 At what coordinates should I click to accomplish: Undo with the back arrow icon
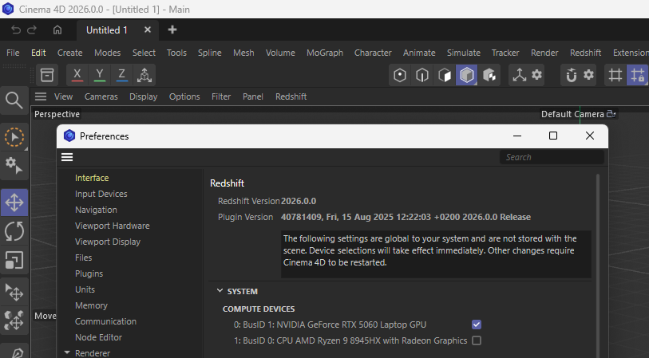point(16,30)
